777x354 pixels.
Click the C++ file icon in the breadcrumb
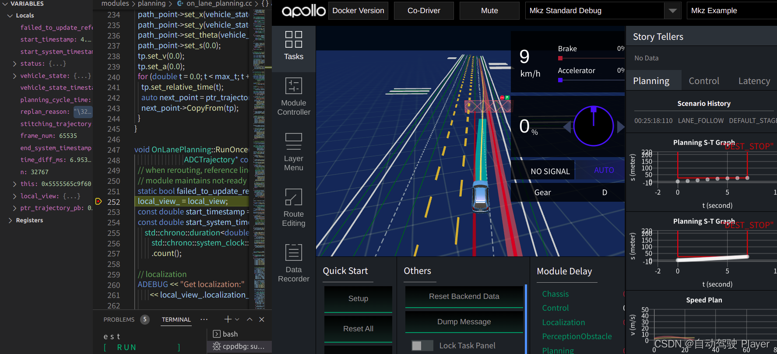click(180, 4)
